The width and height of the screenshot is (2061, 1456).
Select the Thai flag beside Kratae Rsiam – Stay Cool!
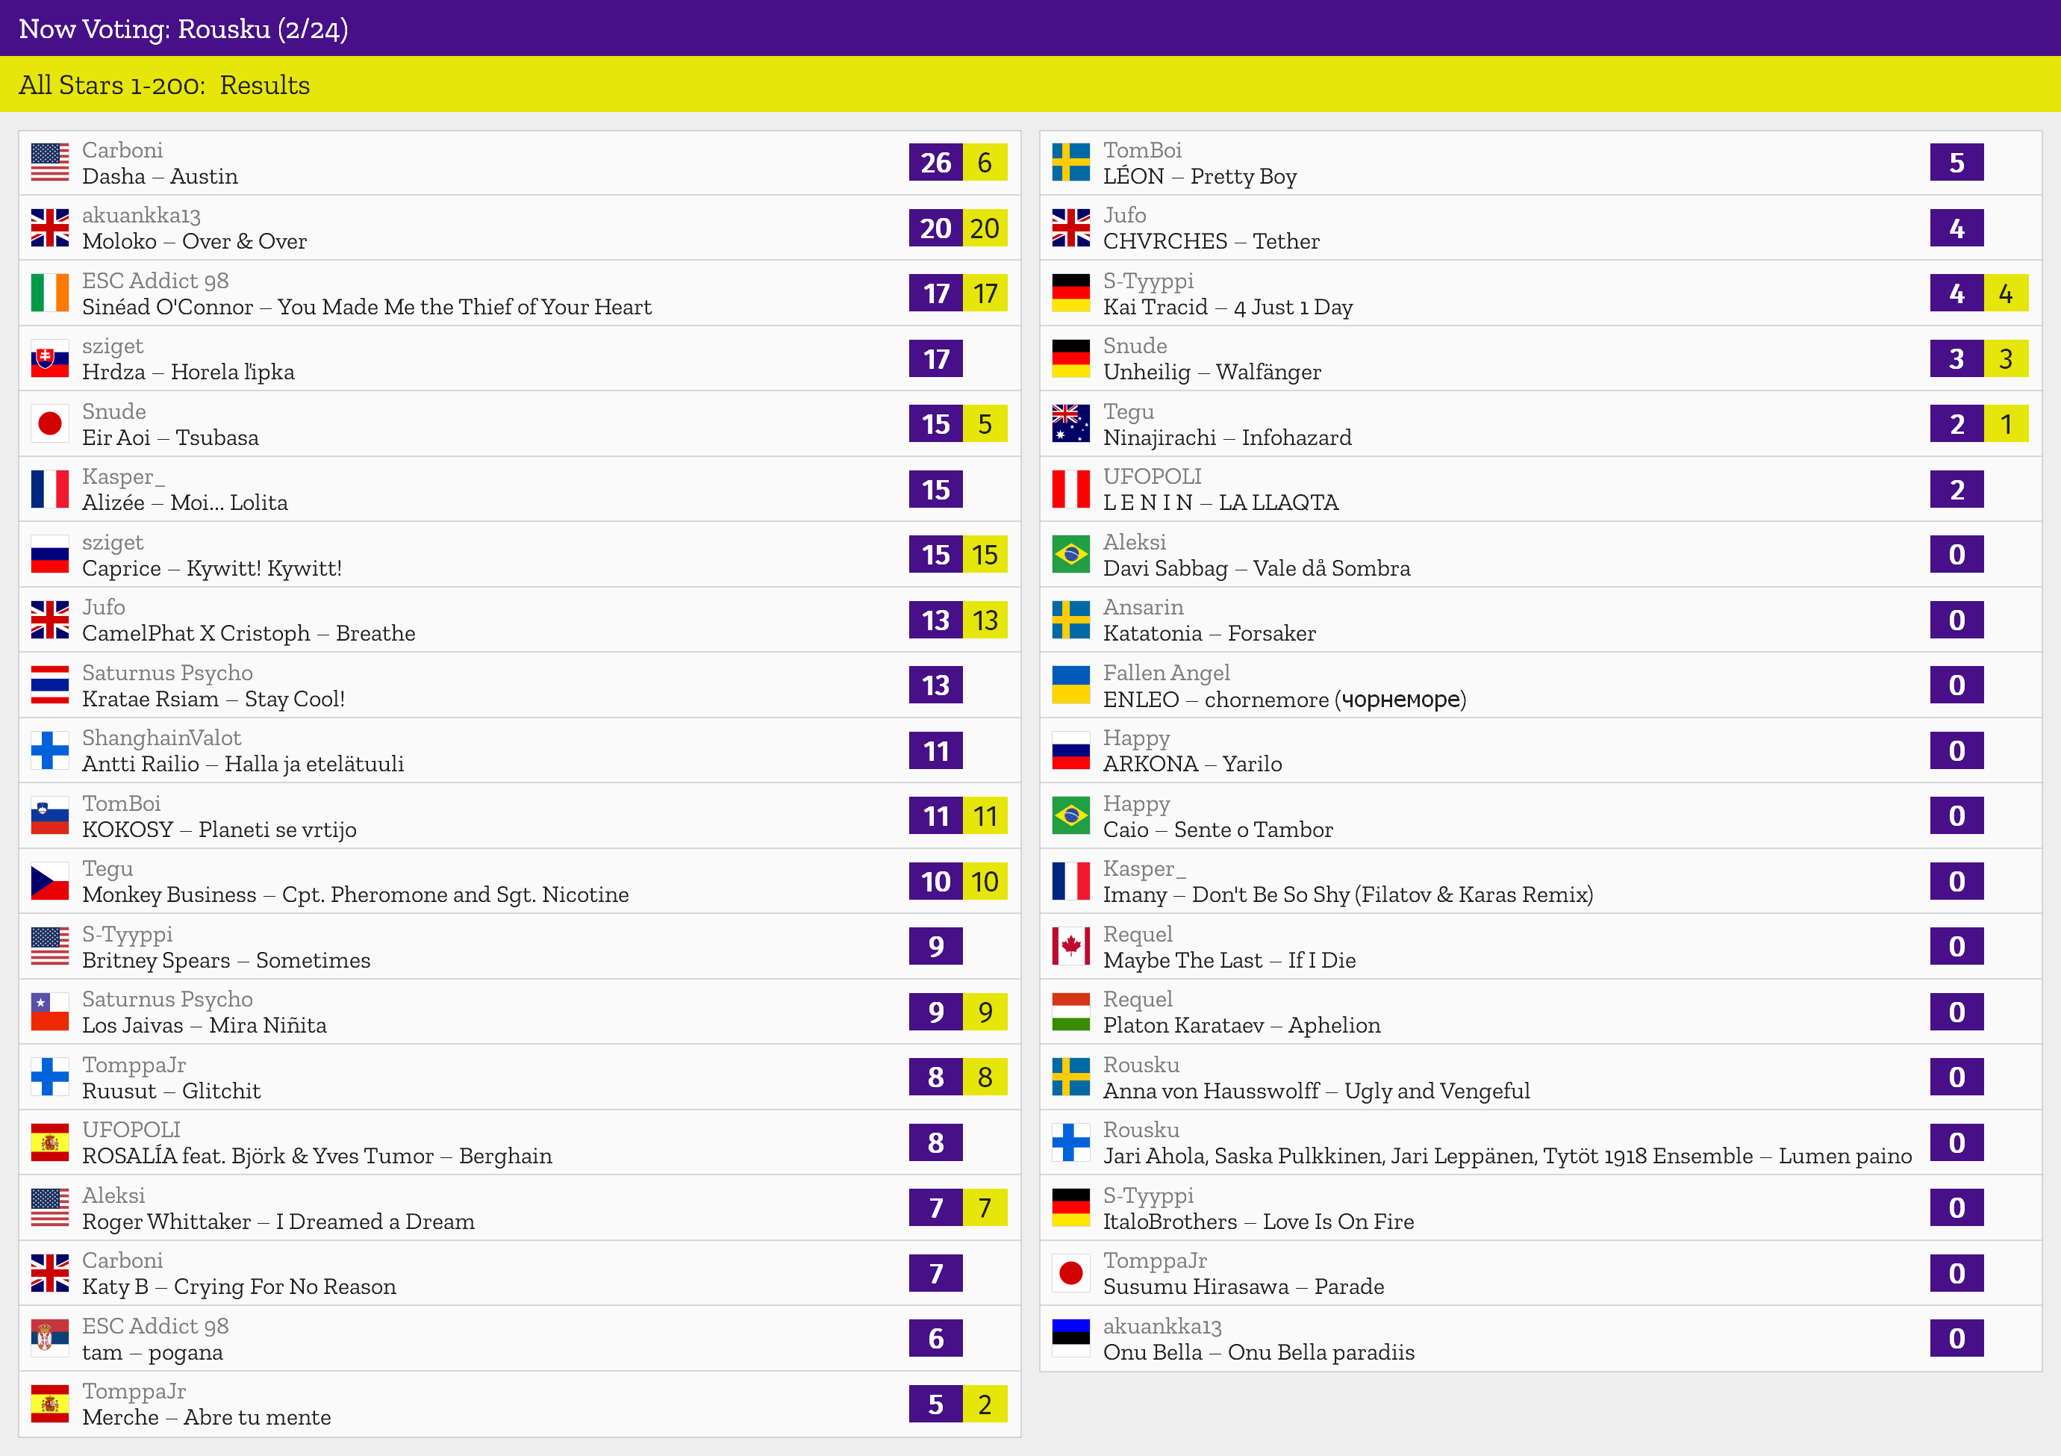click(x=49, y=685)
